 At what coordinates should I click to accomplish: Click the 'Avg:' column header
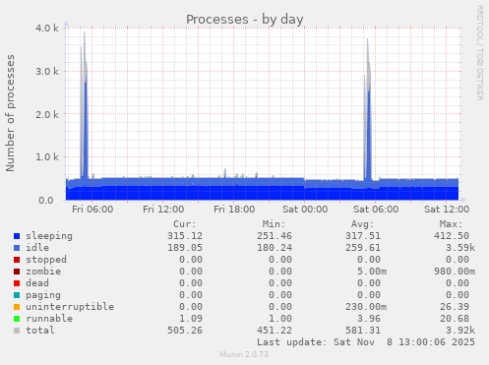click(363, 224)
